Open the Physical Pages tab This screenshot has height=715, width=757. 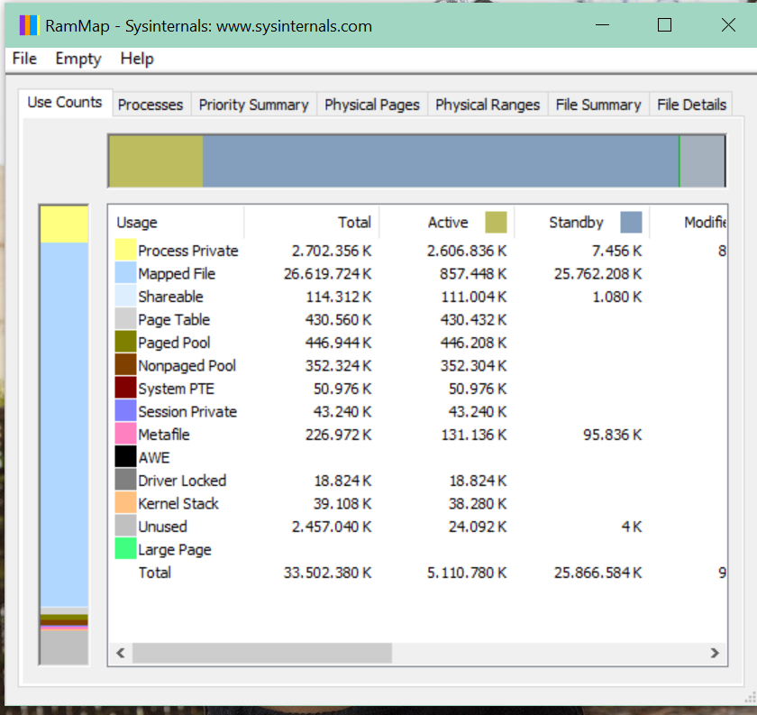tap(371, 105)
